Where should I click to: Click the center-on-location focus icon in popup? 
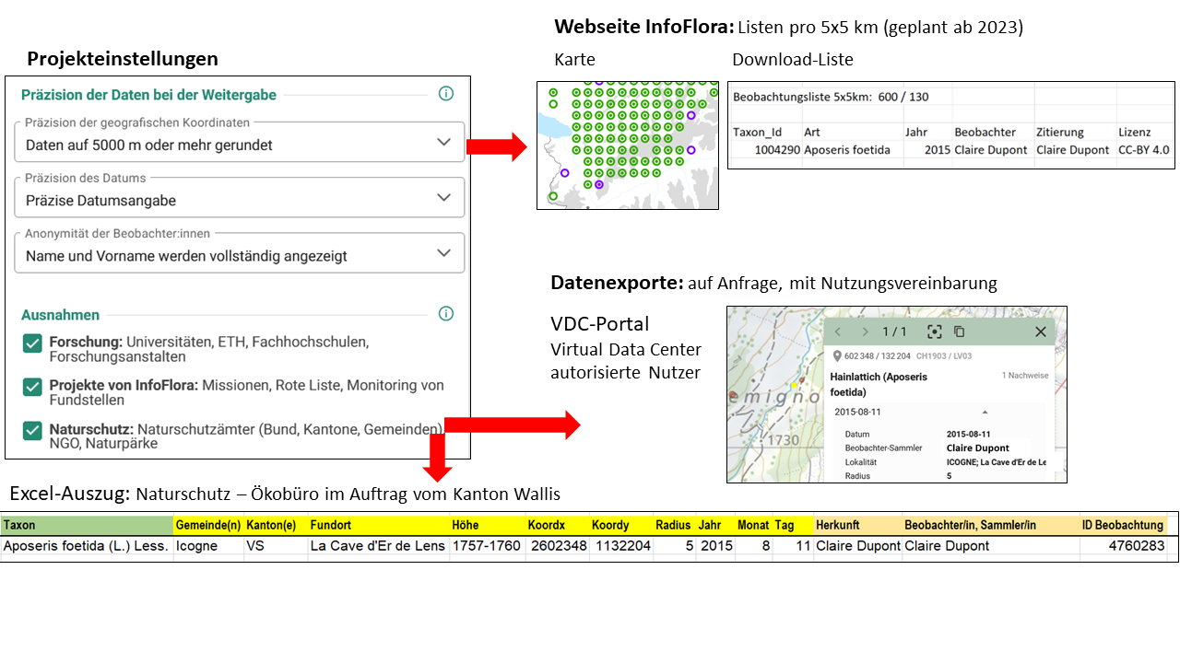coord(934,331)
